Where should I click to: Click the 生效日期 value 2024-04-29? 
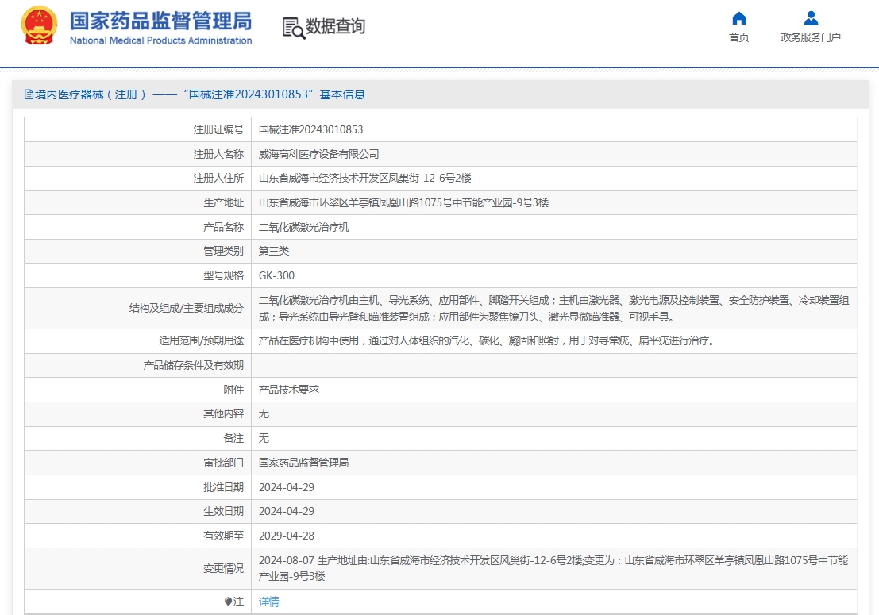click(x=287, y=511)
